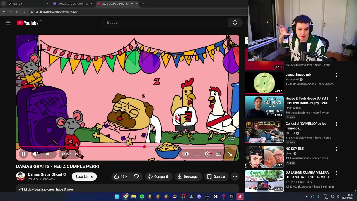Screen dimensions: 357x201
Task: Play the House & Tech House DJ Set thumbnail
Action: pos(264,107)
